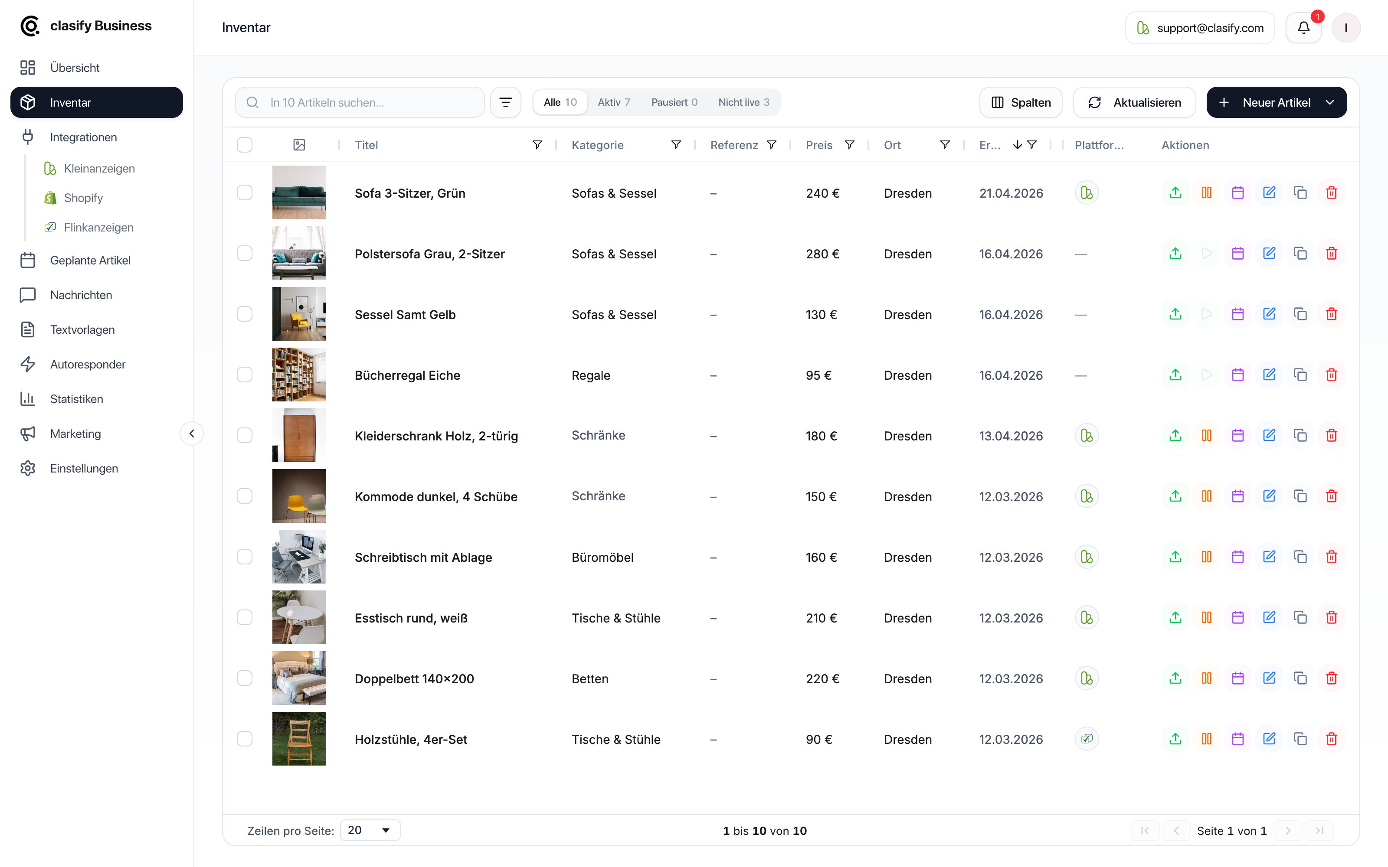Filter the Referenz column
1388x867 pixels.
point(772,145)
